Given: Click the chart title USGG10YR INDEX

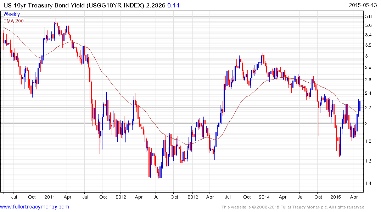Looking at the screenshot, I should pos(115,5).
